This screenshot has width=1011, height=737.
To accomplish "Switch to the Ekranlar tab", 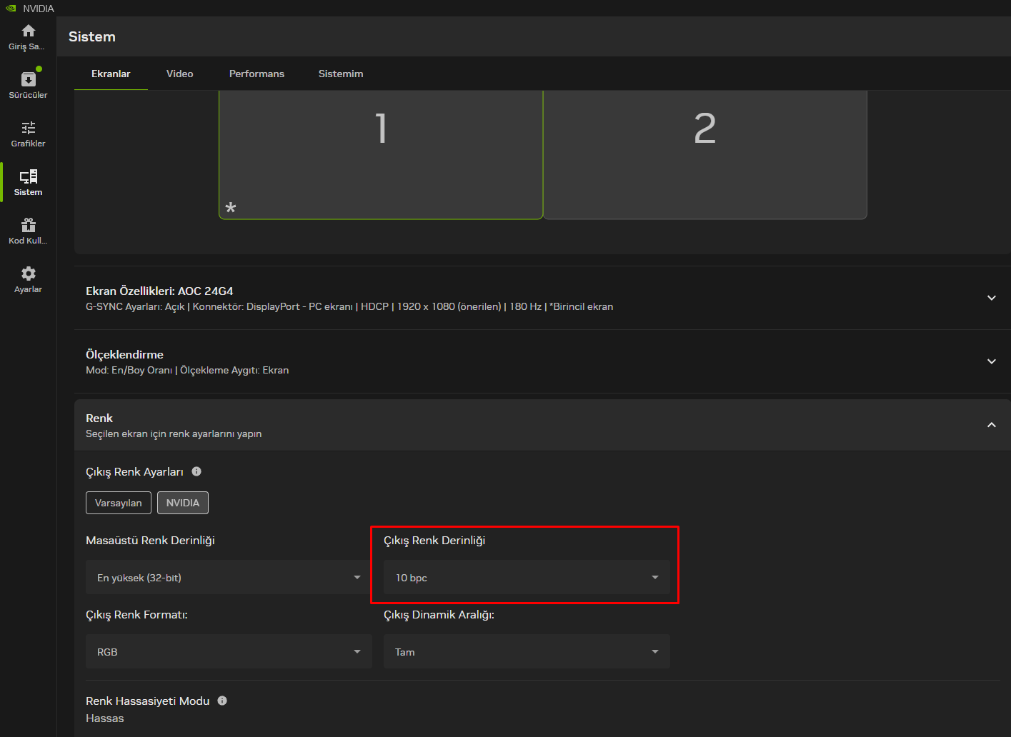I will click(111, 74).
